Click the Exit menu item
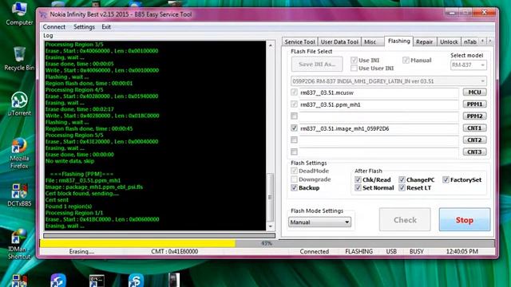The image size is (511, 287). click(106, 27)
